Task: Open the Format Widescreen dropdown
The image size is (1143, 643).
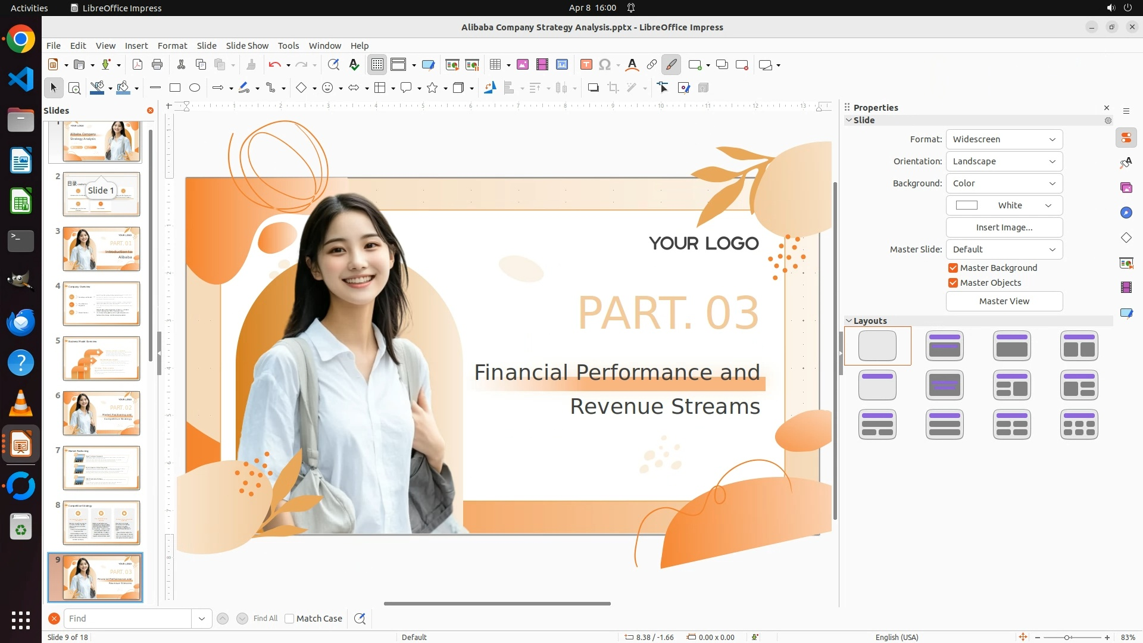Action: (1004, 139)
